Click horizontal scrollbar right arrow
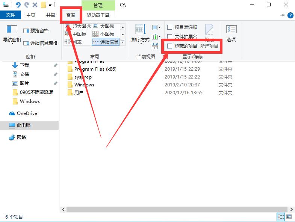Image resolution: width=295 pixels, height=222 pixels. point(291,209)
